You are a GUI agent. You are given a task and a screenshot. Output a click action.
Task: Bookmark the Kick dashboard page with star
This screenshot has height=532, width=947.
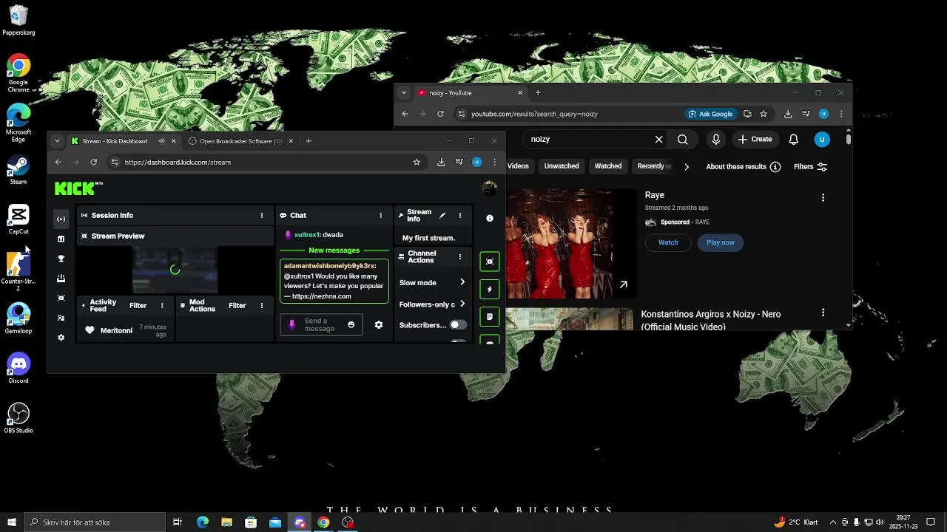(x=417, y=162)
